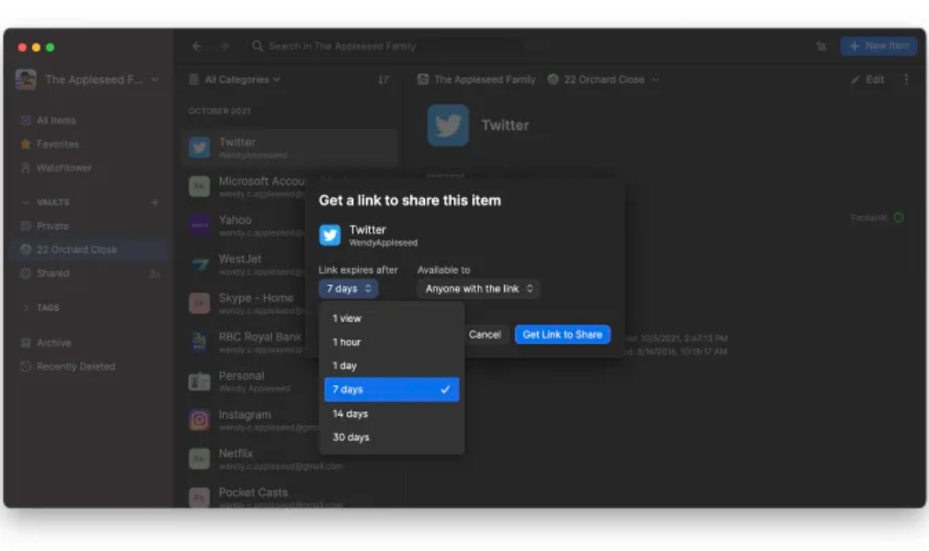The width and height of the screenshot is (929, 551).
Task: Open Favorites in the sidebar
Action: coord(89,144)
